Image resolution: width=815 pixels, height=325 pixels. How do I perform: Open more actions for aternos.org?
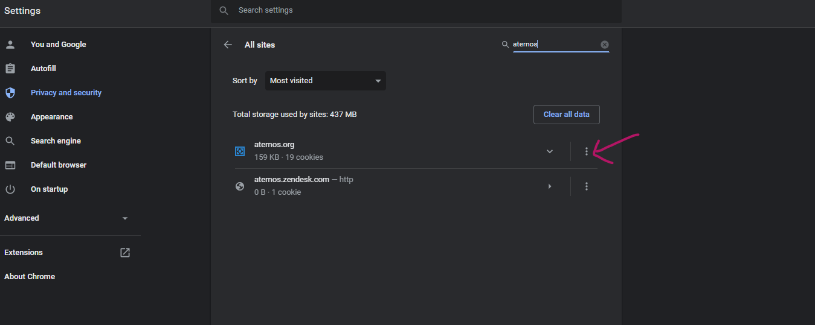click(x=586, y=151)
